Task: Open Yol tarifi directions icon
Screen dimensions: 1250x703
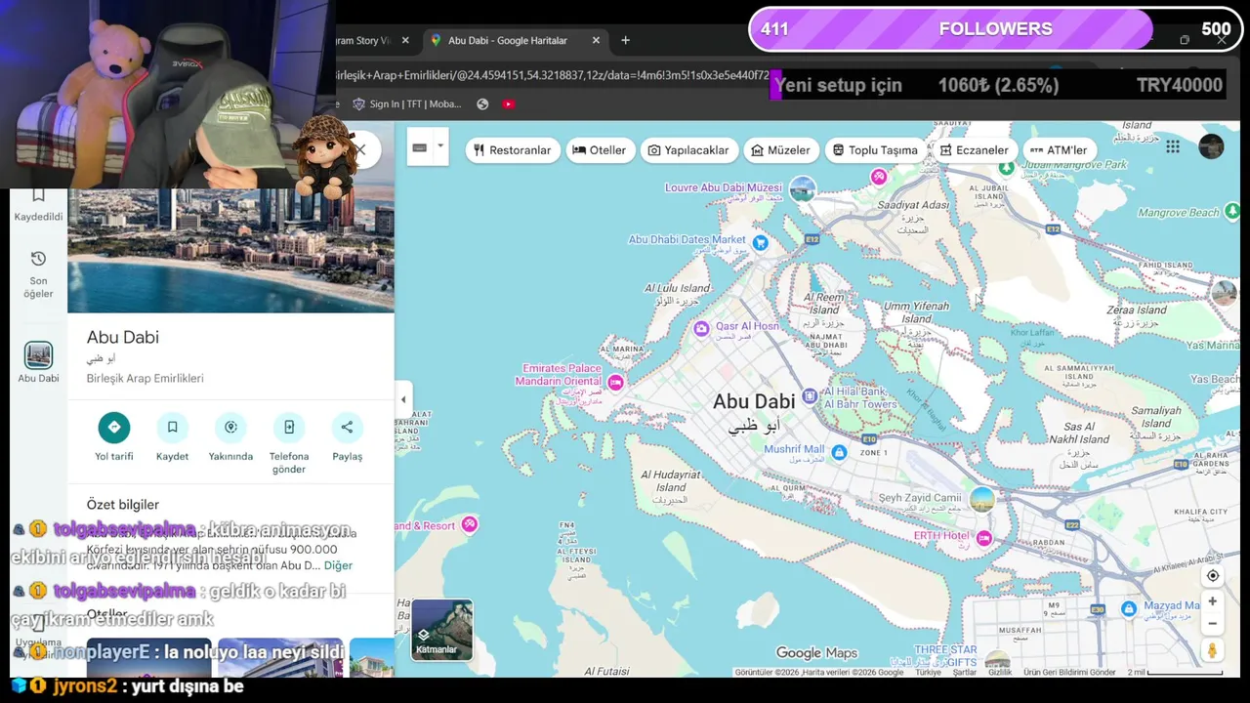Action: (x=114, y=427)
